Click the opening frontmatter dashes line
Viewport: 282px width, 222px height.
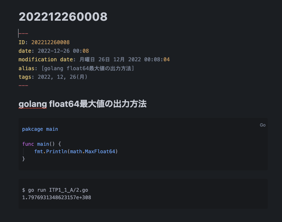pos(23,33)
